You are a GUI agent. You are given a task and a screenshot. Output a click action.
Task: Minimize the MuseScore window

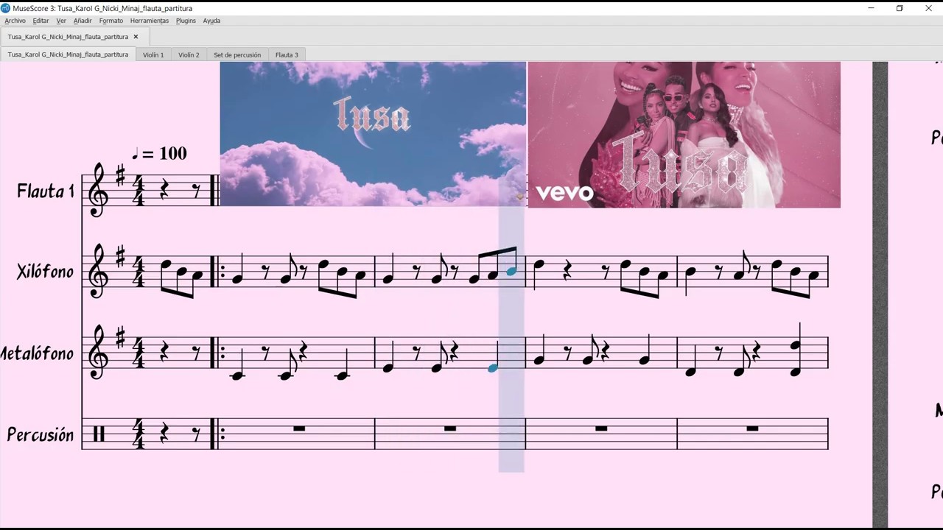[x=871, y=8]
